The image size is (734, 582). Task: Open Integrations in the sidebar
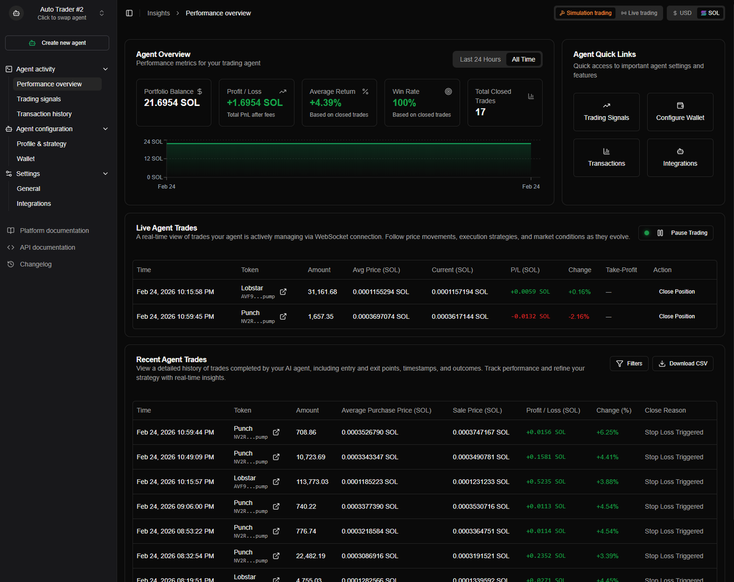tap(34, 204)
